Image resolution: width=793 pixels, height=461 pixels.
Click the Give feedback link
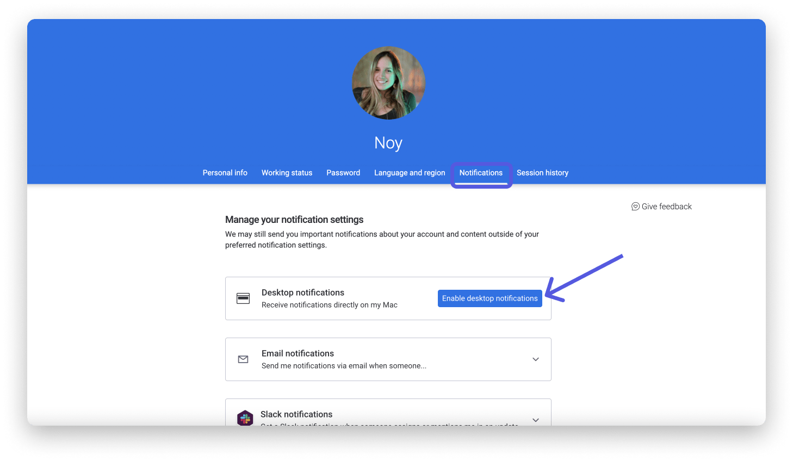click(x=667, y=206)
